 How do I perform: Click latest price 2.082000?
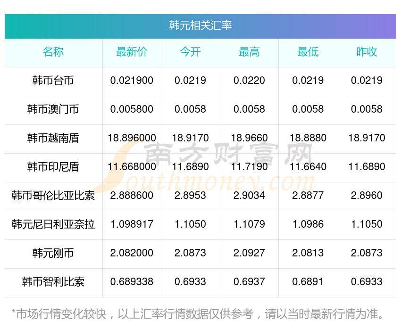click(132, 253)
